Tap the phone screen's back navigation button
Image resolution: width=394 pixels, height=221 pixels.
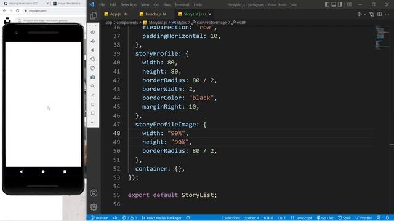(x=21, y=172)
